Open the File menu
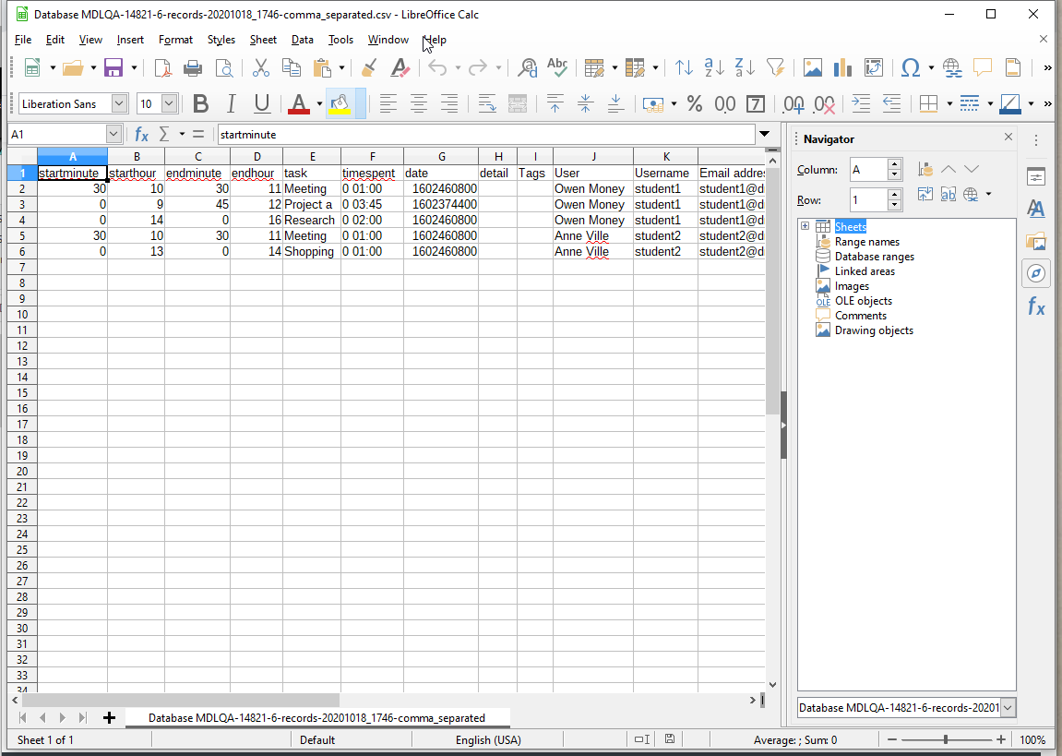Image resolution: width=1062 pixels, height=756 pixels. coord(23,40)
